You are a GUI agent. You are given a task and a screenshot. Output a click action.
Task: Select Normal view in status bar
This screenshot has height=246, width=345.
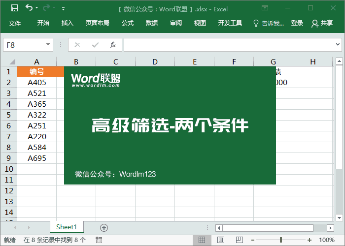pyautogui.click(x=202, y=240)
